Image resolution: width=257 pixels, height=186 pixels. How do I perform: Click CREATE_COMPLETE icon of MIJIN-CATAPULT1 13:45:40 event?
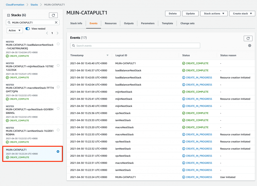(x=184, y=63)
